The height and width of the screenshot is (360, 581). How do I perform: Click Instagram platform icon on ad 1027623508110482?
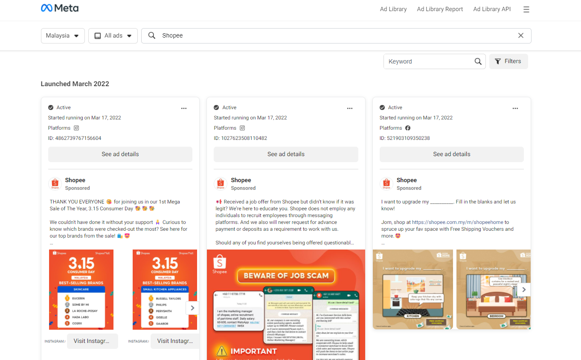point(242,128)
